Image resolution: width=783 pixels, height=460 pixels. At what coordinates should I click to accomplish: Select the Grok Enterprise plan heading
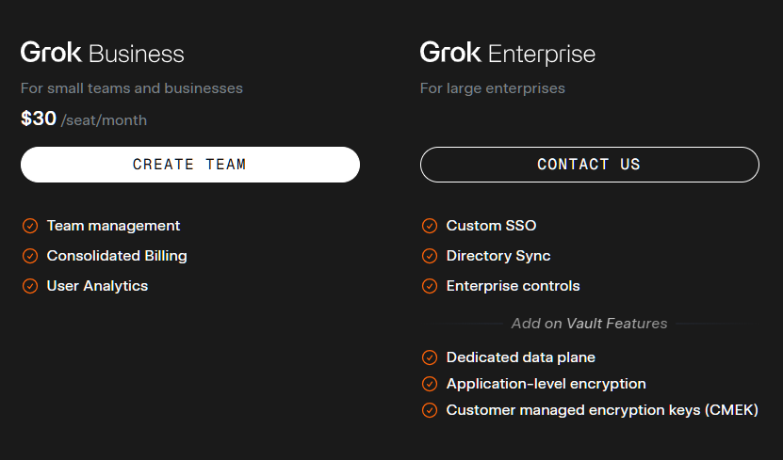tap(507, 53)
